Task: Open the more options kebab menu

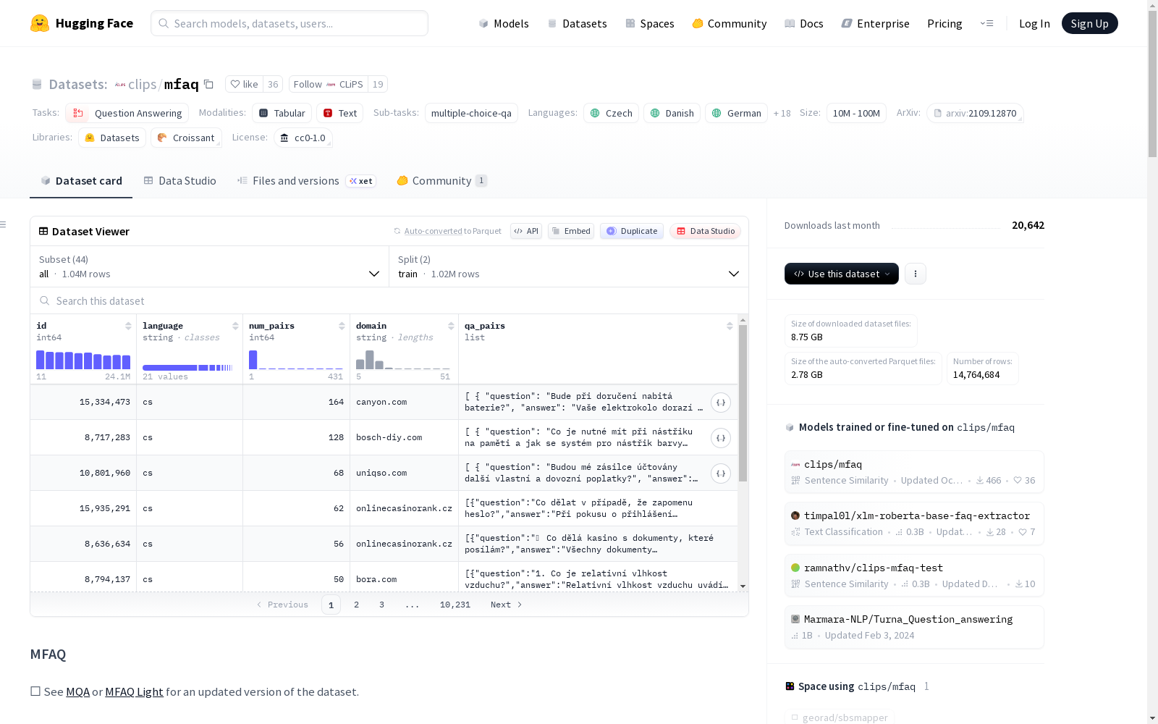Action: point(916,274)
